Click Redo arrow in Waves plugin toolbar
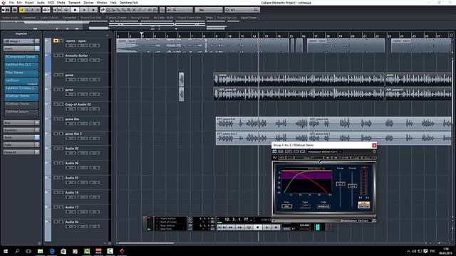The height and width of the screenshot is (256, 456). click(290, 158)
